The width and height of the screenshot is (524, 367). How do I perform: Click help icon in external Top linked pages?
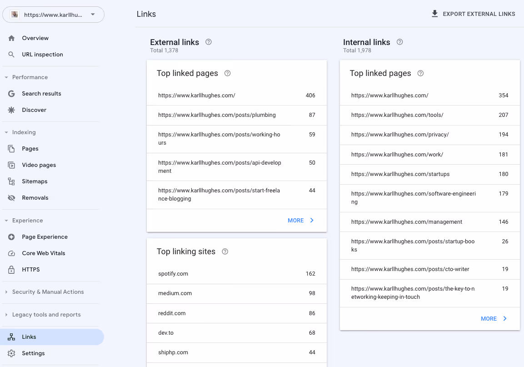(x=228, y=73)
